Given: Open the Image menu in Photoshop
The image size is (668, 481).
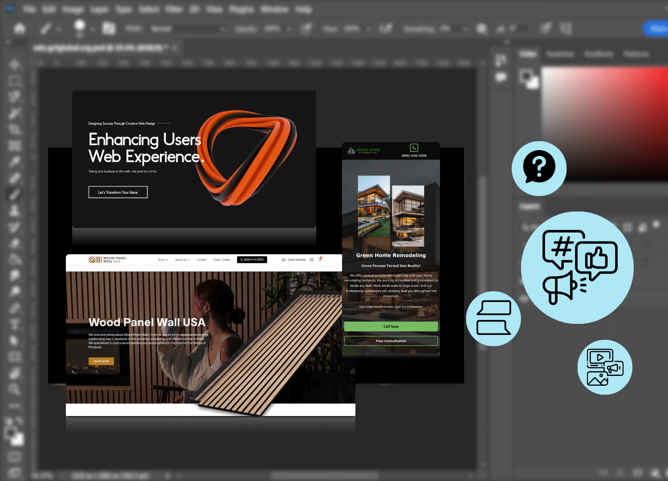Looking at the screenshot, I should point(73,9).
